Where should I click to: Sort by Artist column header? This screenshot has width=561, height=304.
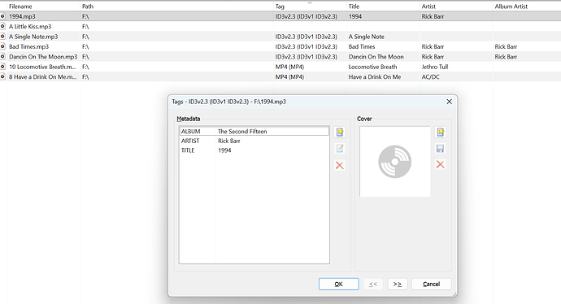(456, 6)
